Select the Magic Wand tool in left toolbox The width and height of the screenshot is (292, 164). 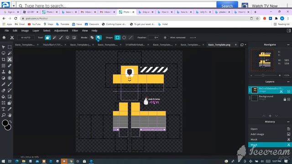(10, 53)
